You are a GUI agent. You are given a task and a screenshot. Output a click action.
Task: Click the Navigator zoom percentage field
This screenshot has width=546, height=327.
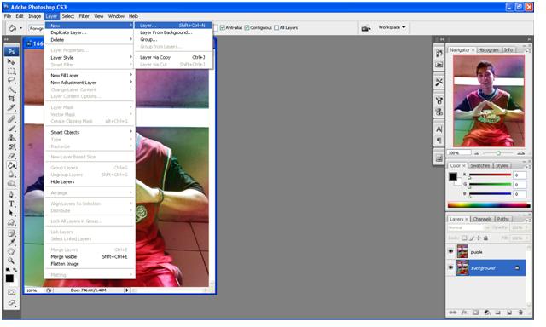(x=459, y=153)
